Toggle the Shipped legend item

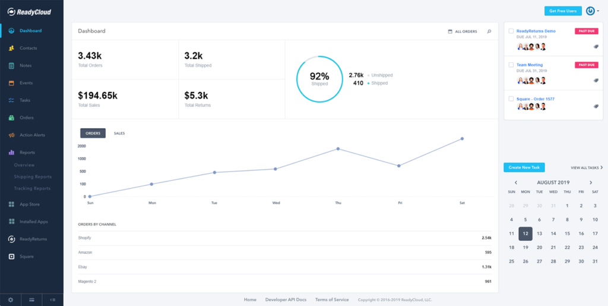[x=377, y=83]
